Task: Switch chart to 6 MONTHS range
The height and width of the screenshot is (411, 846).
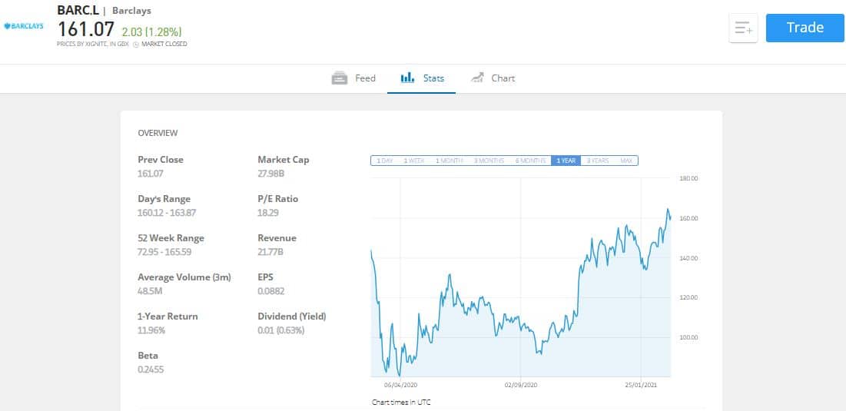Action: pos(530,161)
